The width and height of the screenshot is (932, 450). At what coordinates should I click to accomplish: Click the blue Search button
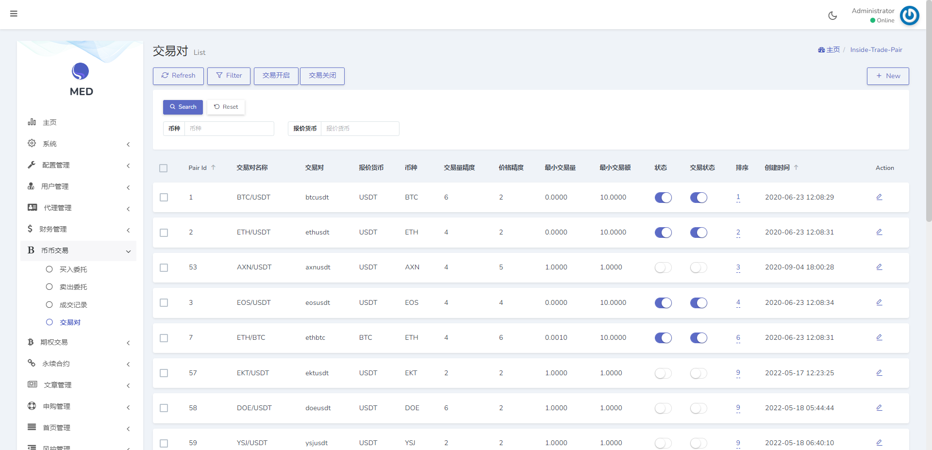(x=183, y=107)
